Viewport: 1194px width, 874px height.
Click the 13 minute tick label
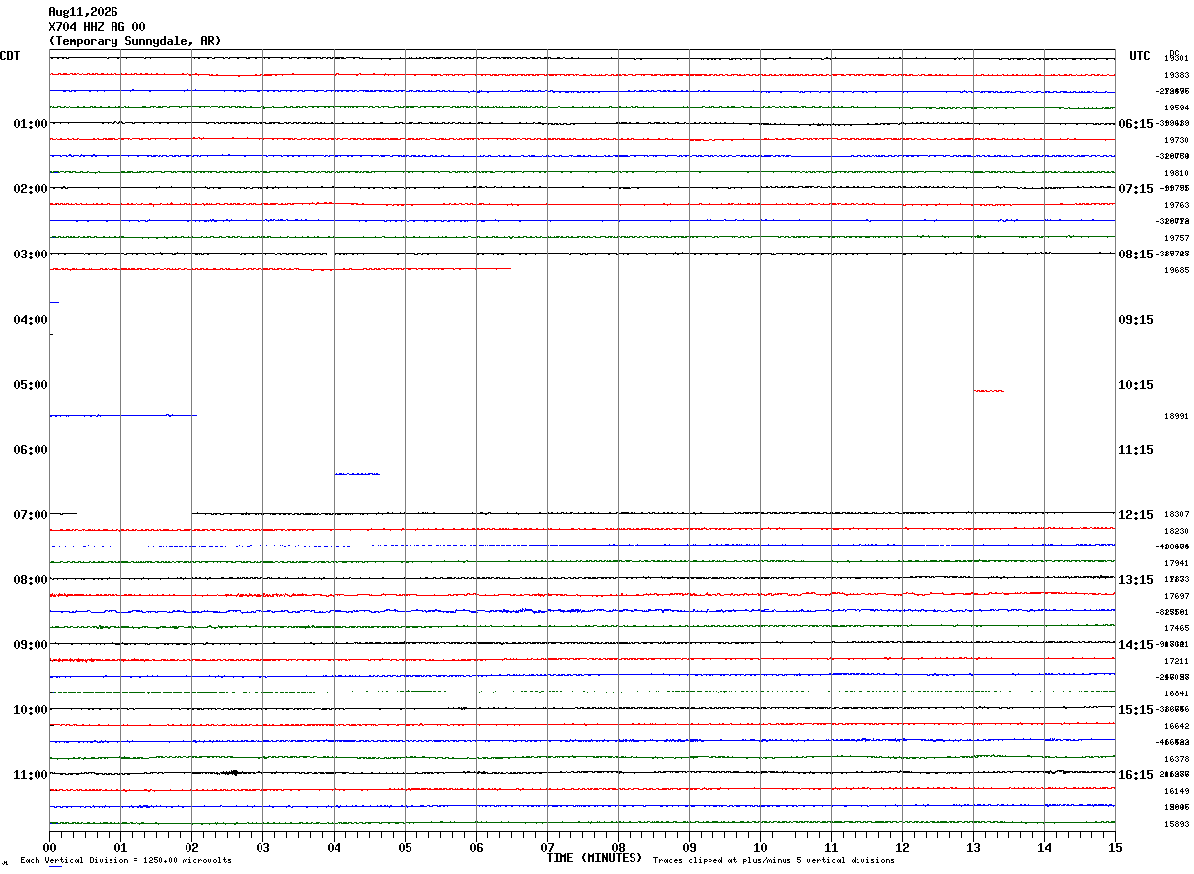[973, 847]
